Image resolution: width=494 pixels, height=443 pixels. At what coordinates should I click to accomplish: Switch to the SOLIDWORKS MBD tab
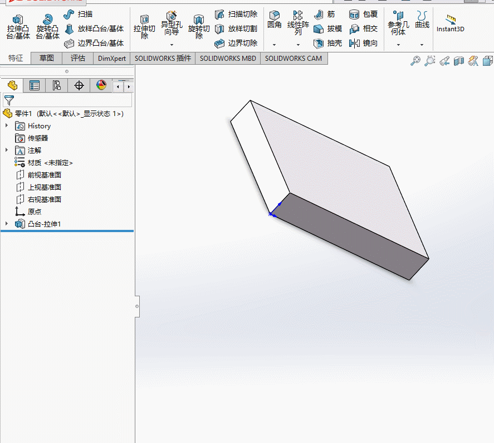point(228,59)
